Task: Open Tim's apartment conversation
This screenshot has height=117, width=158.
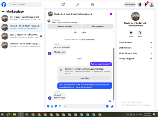Action: pos(22,18)
